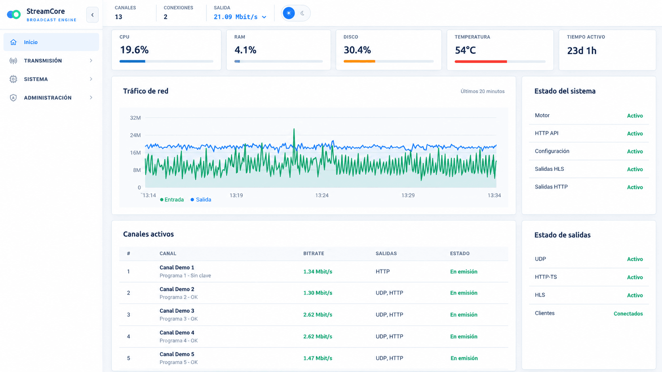Click the shield icon beside Administración

coord(13,98)
